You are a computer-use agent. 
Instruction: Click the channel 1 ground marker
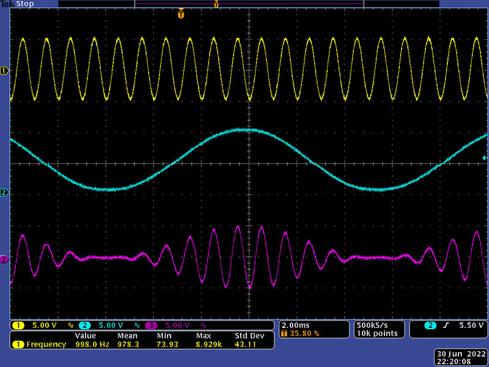click(4, 71)
